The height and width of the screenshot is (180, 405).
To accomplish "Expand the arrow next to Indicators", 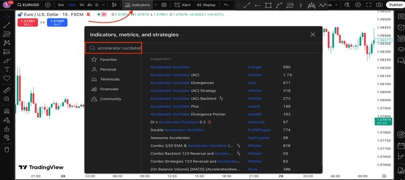I will pos(156,5).
